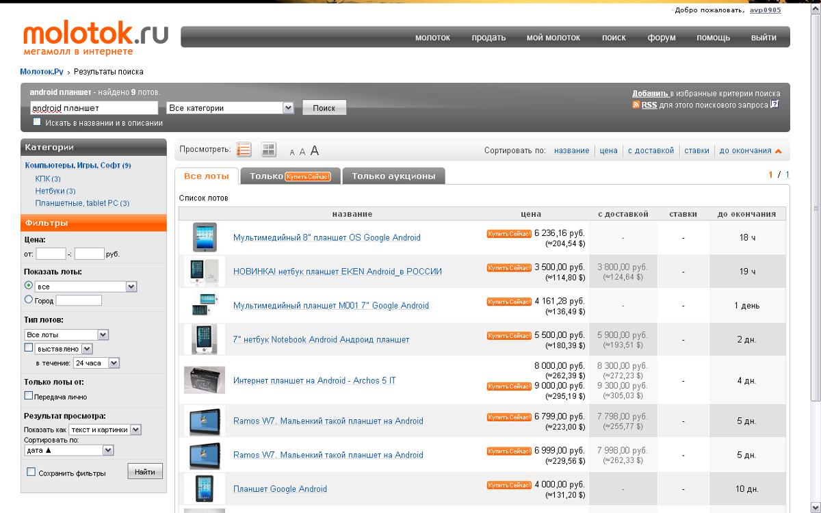
Task: Click the molotok.ru logo
Action: pyautogui.click(x=95, y=38)
